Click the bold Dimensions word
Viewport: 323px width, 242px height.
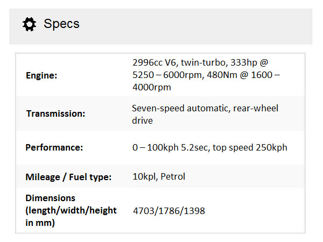[x=51, y=198]
